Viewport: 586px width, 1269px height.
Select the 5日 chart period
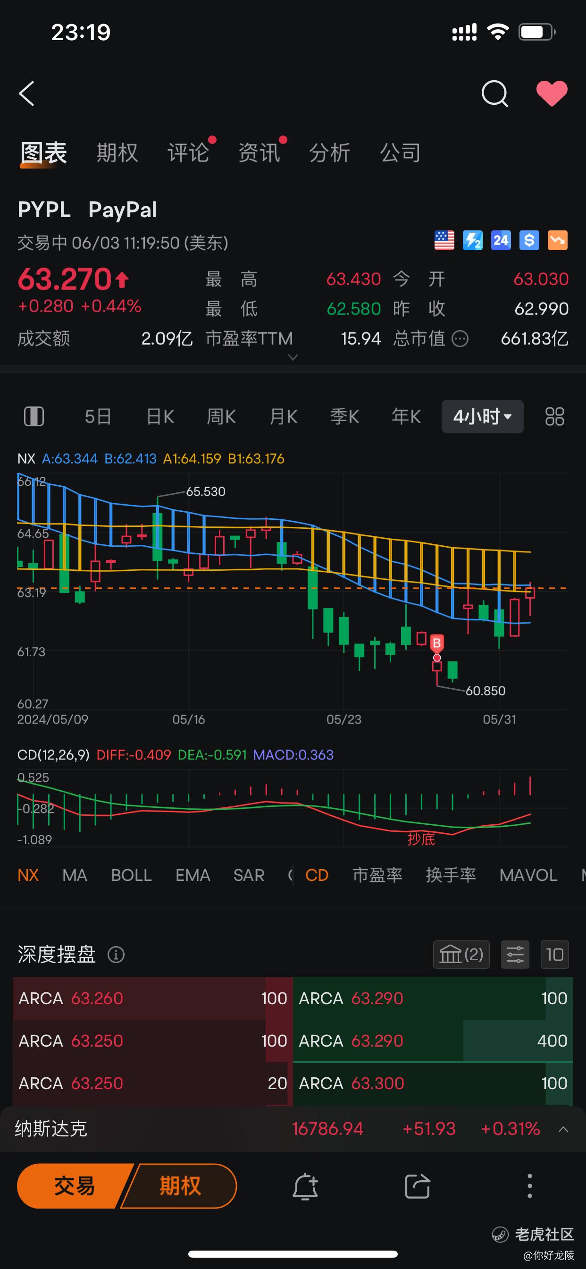tap(98, 417)
